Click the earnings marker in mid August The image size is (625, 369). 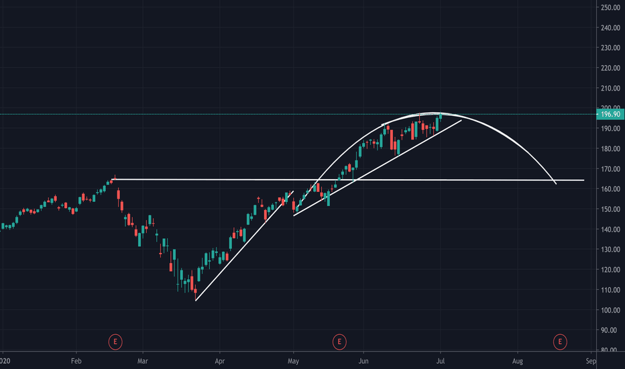tap(560, 342)
